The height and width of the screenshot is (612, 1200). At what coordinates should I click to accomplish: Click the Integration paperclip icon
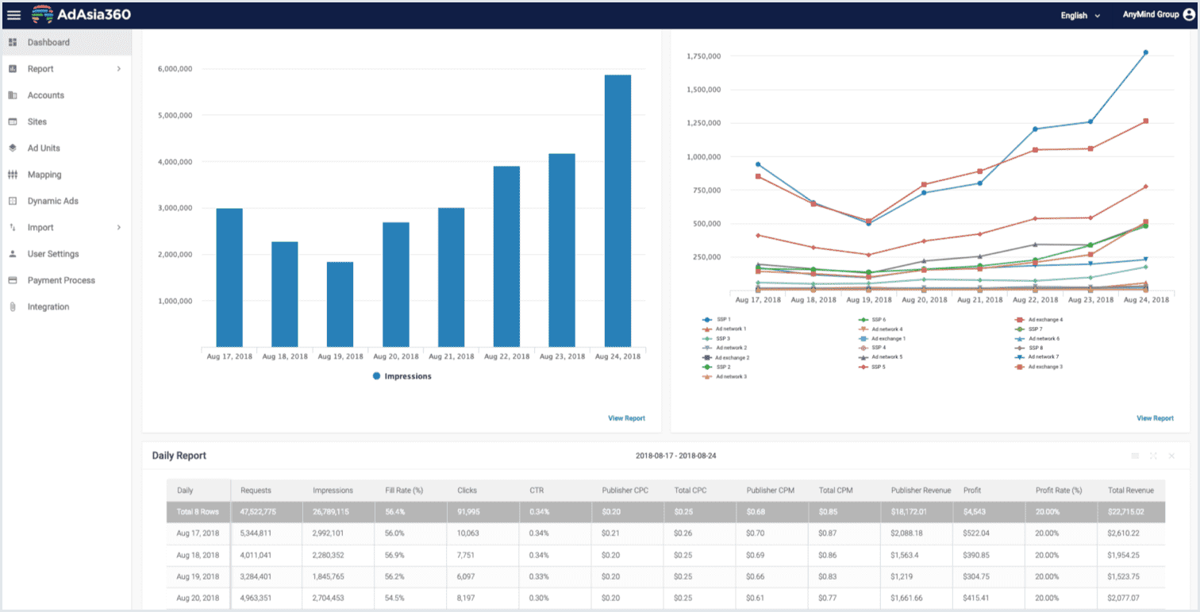click(13, 307)
